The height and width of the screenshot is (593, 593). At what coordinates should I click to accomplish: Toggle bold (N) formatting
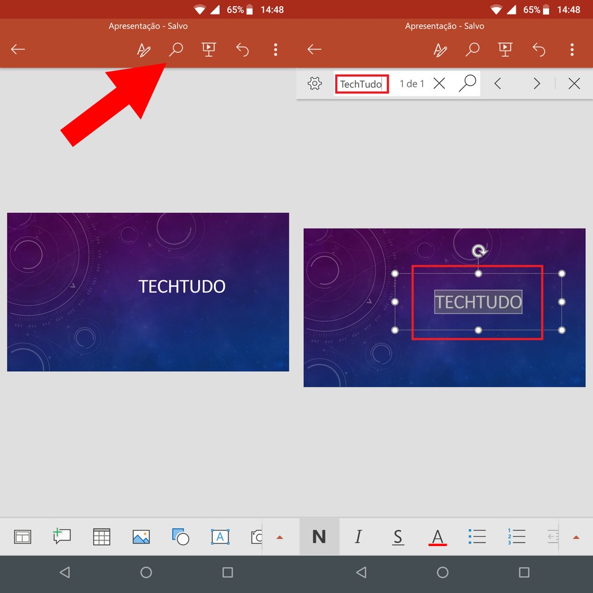pyautogui.click(x=319, y=536)
